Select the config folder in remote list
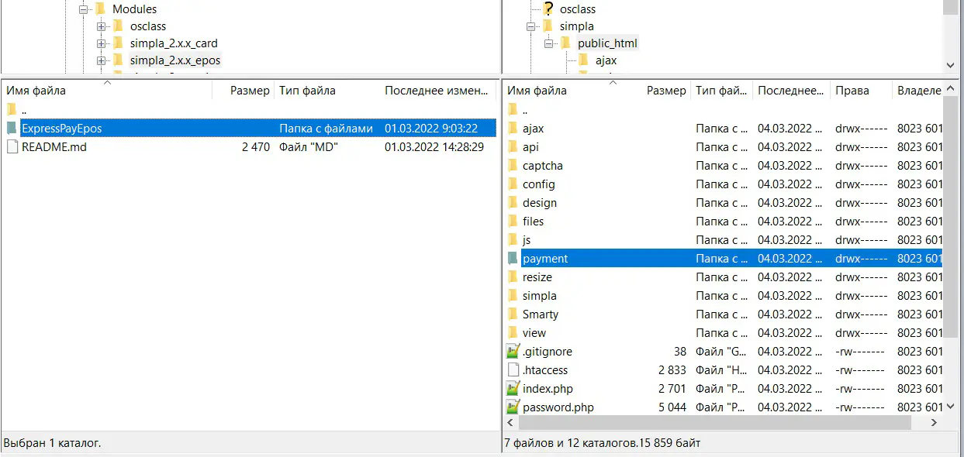The height and width of the screenshot is (457, 964). click(x=538, y=184)
